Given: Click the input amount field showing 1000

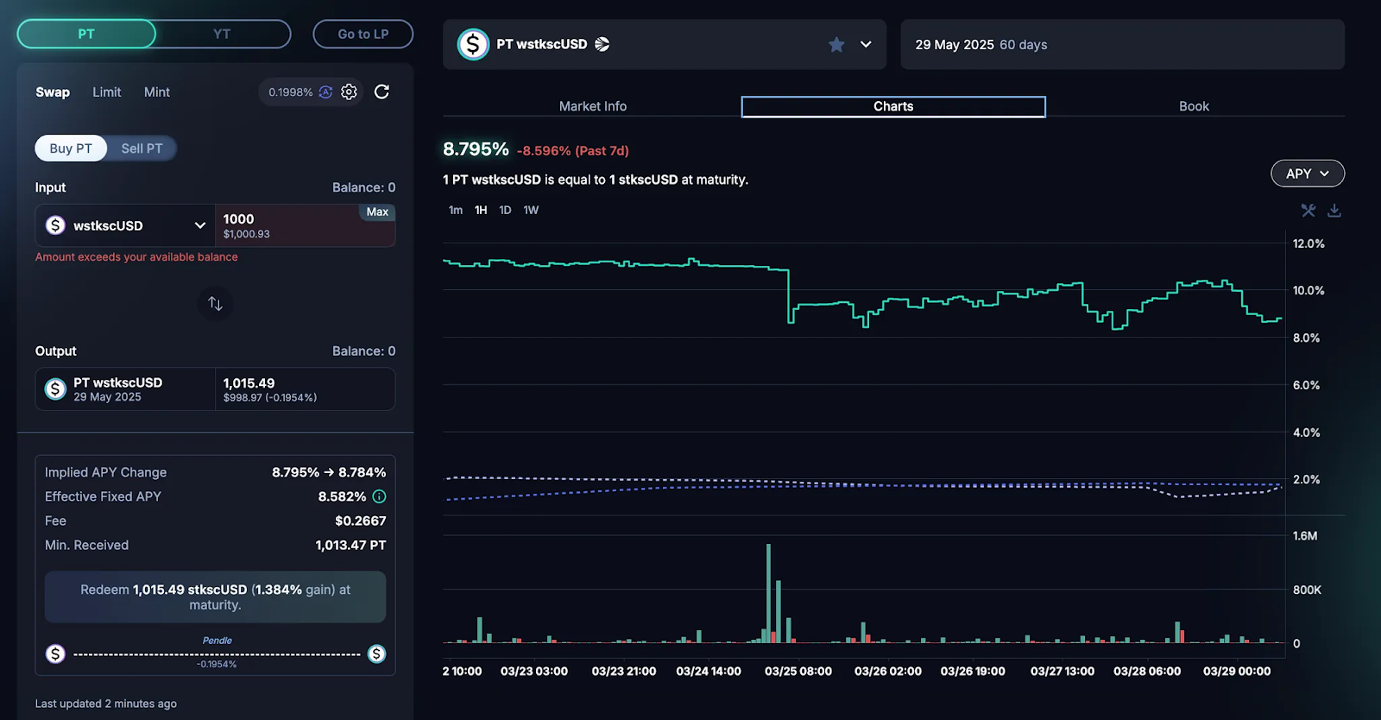Looking at the screenshot, I should 305,225.
